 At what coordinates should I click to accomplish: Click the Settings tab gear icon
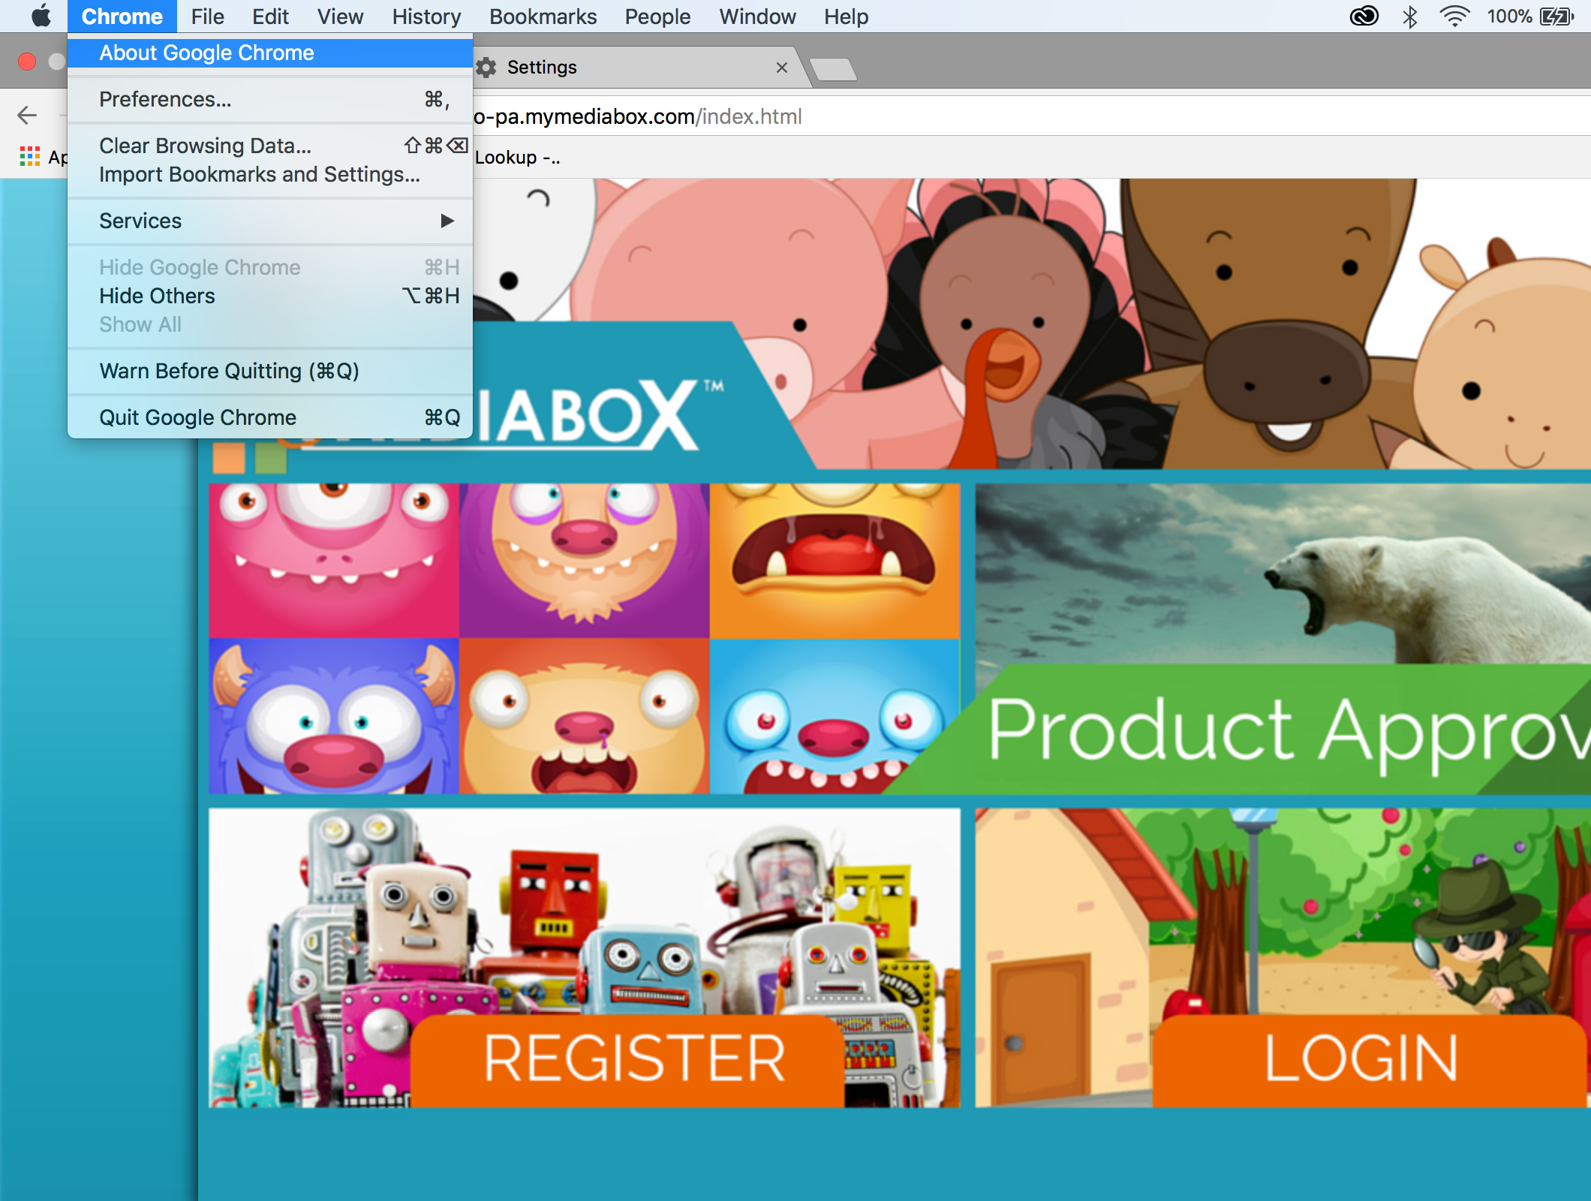[x=487, y=68]
